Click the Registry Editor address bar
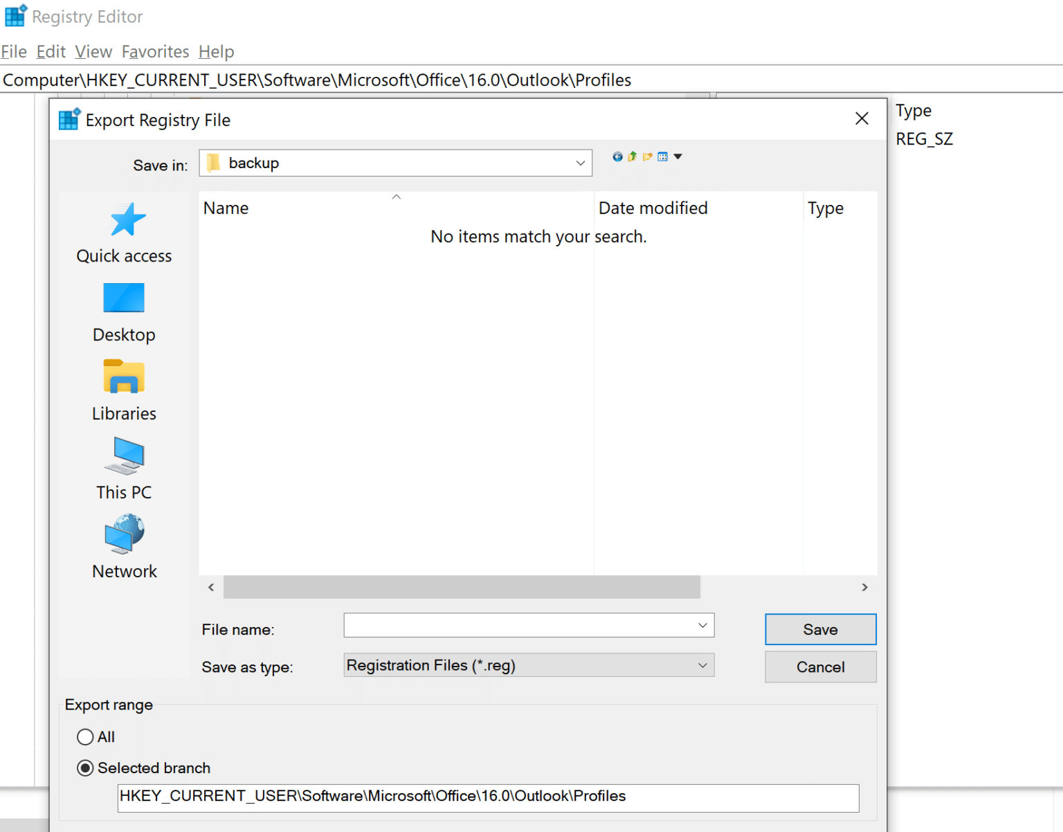The width and height of the screenshot is (1063, 832). [531, 80]
